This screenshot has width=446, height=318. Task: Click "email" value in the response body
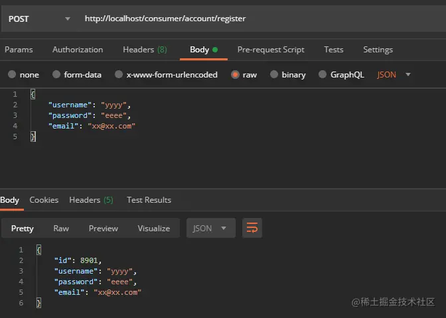(x=117, y=292)
